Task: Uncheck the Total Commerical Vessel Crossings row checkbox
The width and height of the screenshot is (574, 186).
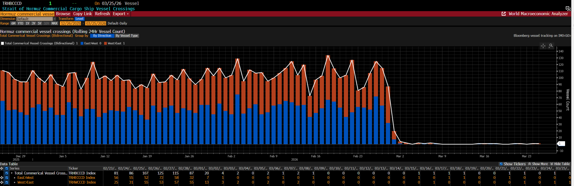Action: coord(7,173)
